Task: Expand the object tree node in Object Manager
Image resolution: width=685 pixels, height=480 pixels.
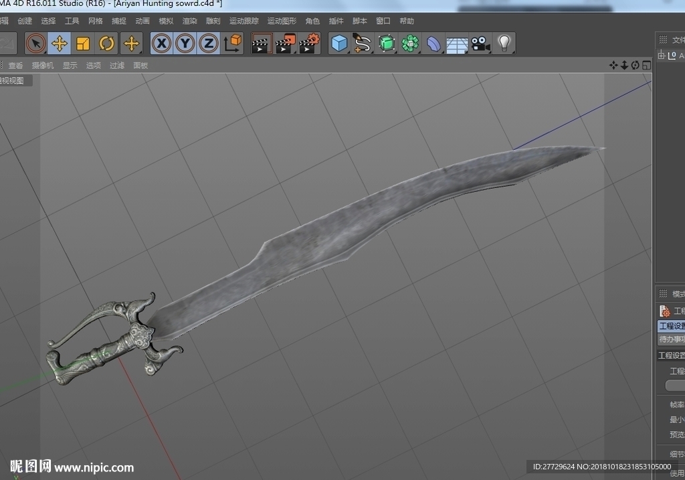Action: tap(662, 55)
